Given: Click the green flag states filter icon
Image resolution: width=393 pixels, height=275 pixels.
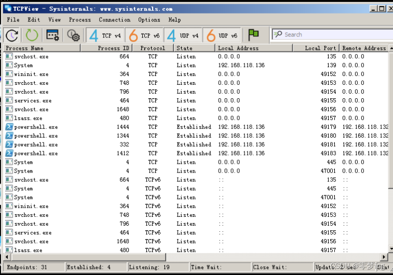Looking at the screenshot, I should [253, 35].
